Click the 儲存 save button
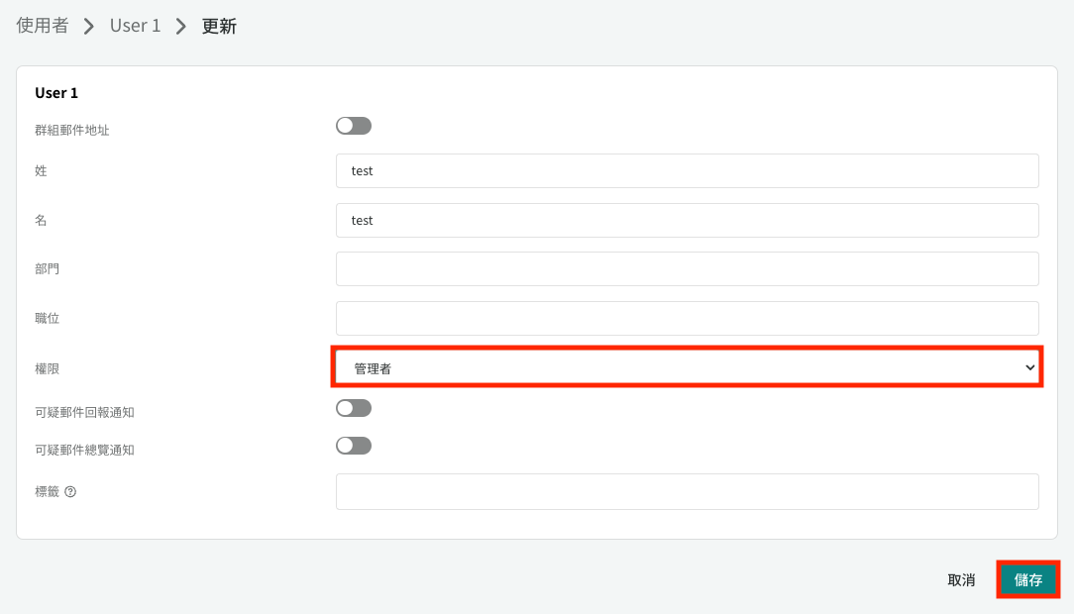Screen dimensions: 1074x614 pos(1028,579)
